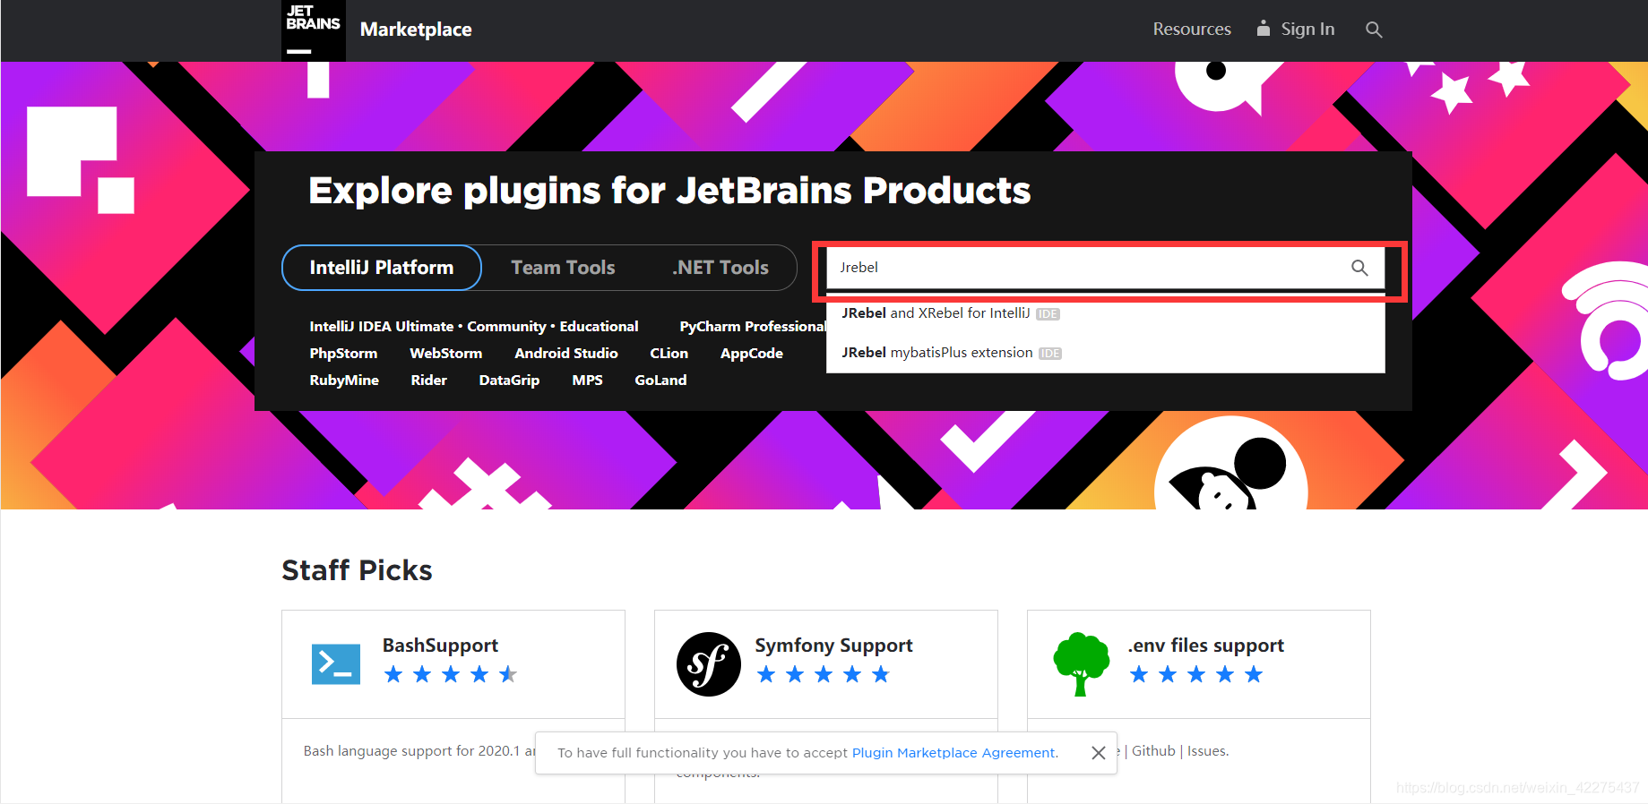Close the Plugin Marketplace Agreement notice
The width and height of the screenshot is (1648, 804).
[1099, 753]
